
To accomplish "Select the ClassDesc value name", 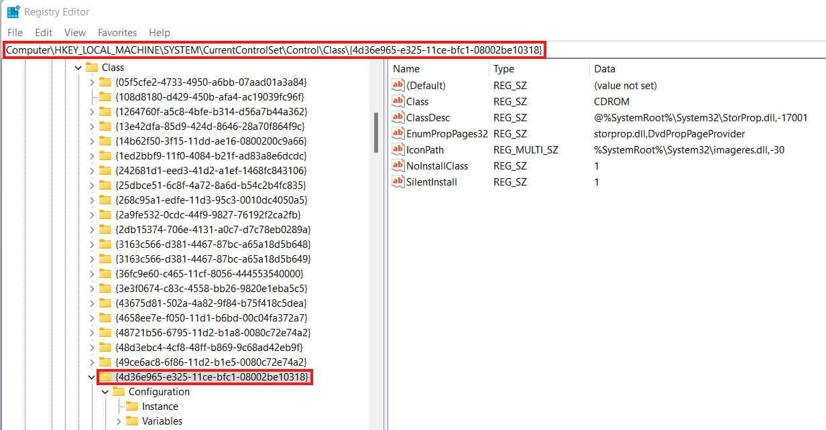I will point(428,118).
